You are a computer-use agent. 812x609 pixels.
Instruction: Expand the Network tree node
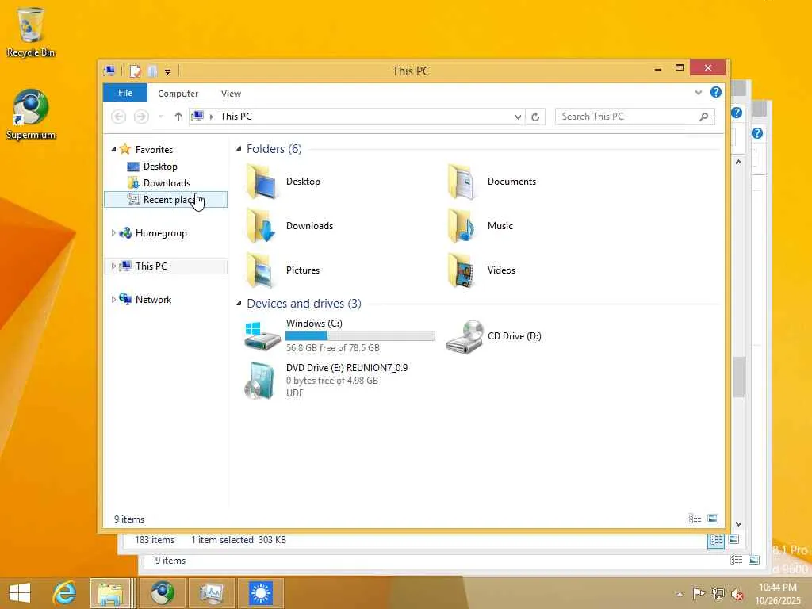[113, 299]
